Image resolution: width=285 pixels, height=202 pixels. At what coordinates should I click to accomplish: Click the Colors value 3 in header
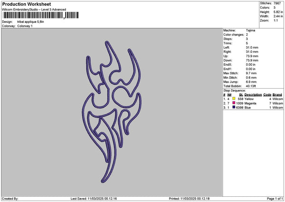(x=275, y=8)
